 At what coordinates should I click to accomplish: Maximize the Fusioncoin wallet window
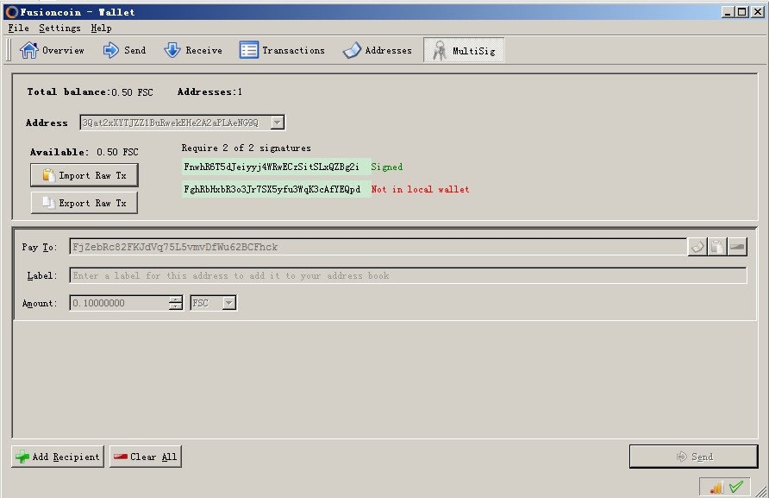tap(742, 12)
